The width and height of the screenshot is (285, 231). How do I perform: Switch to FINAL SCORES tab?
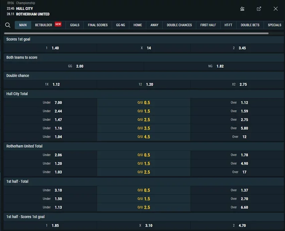(x=97, y=25)
